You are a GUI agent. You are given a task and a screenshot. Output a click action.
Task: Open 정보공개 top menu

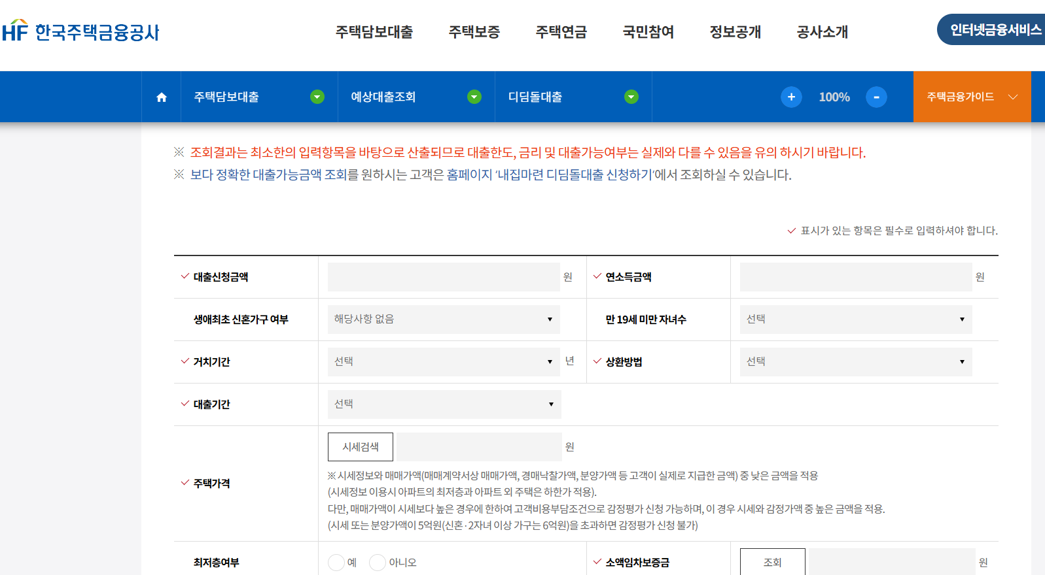[x=735, y=32]
